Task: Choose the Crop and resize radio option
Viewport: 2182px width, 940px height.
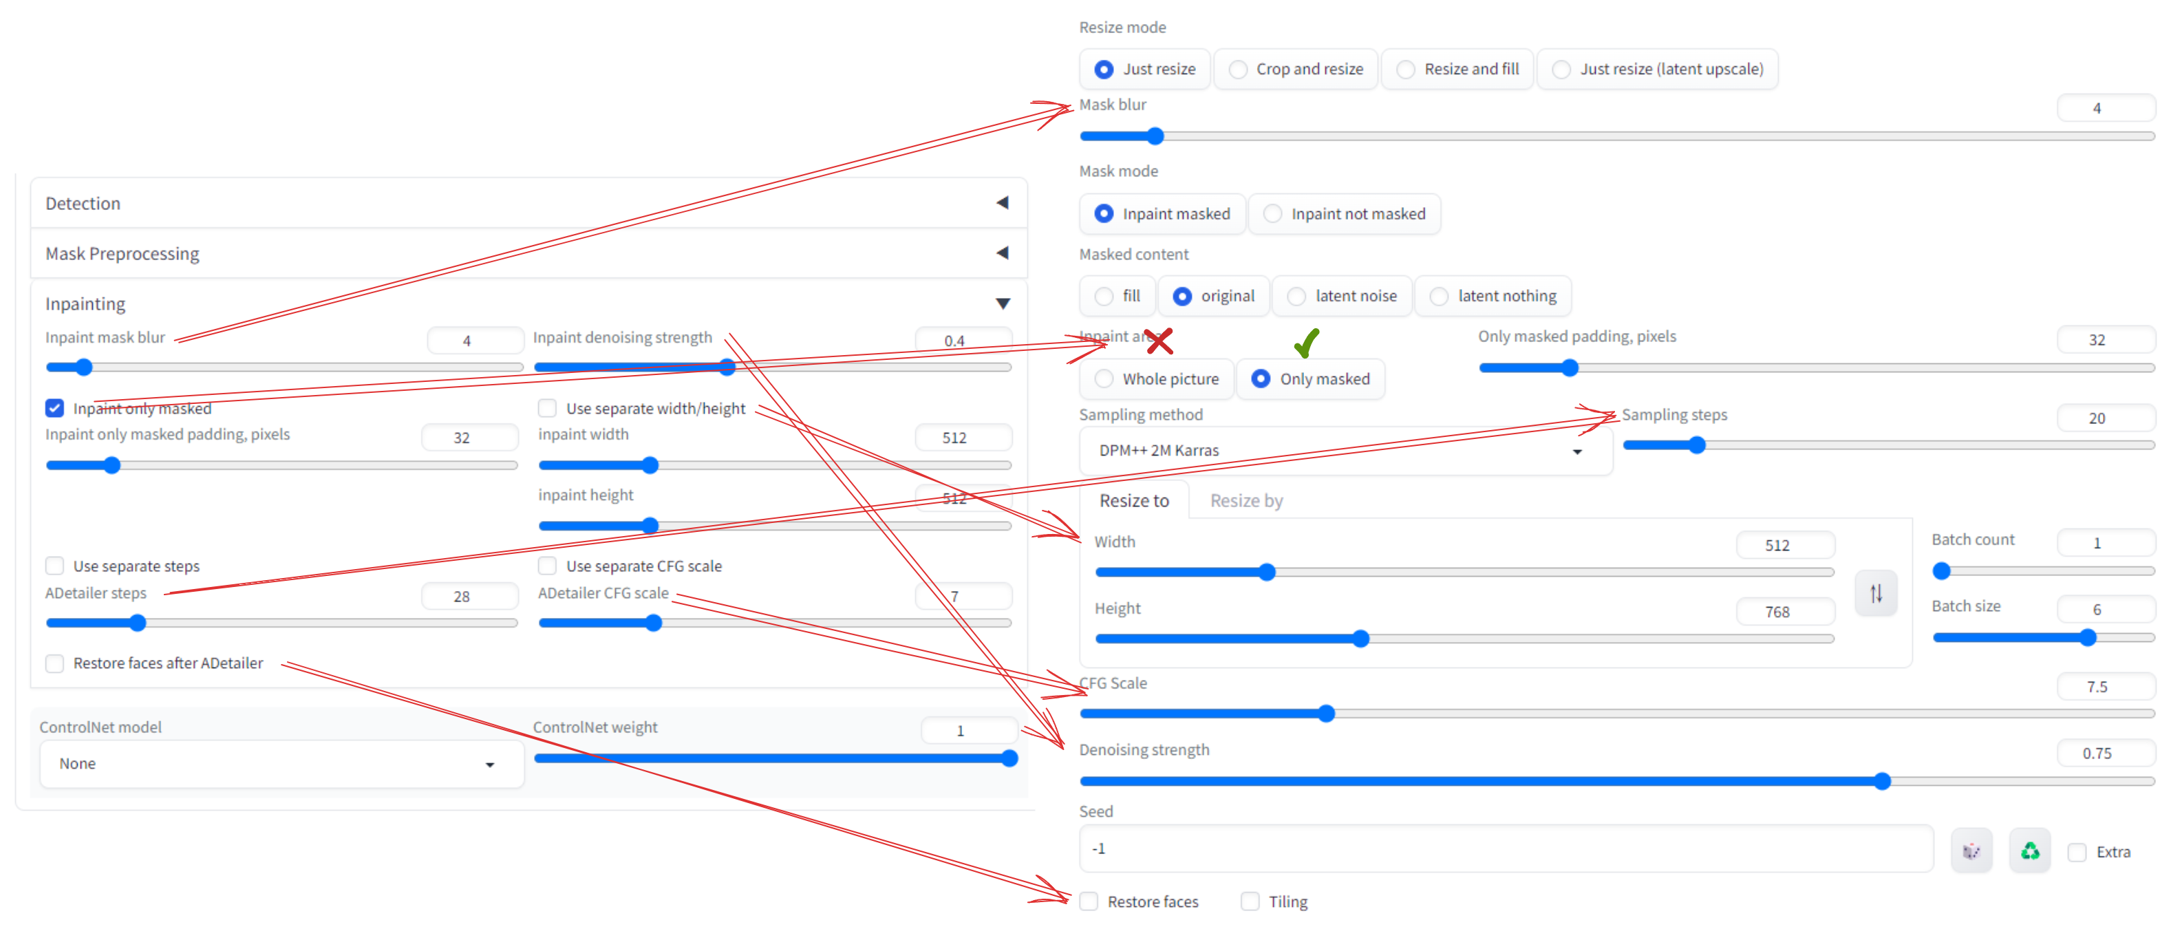Action: pos(1237,70)
